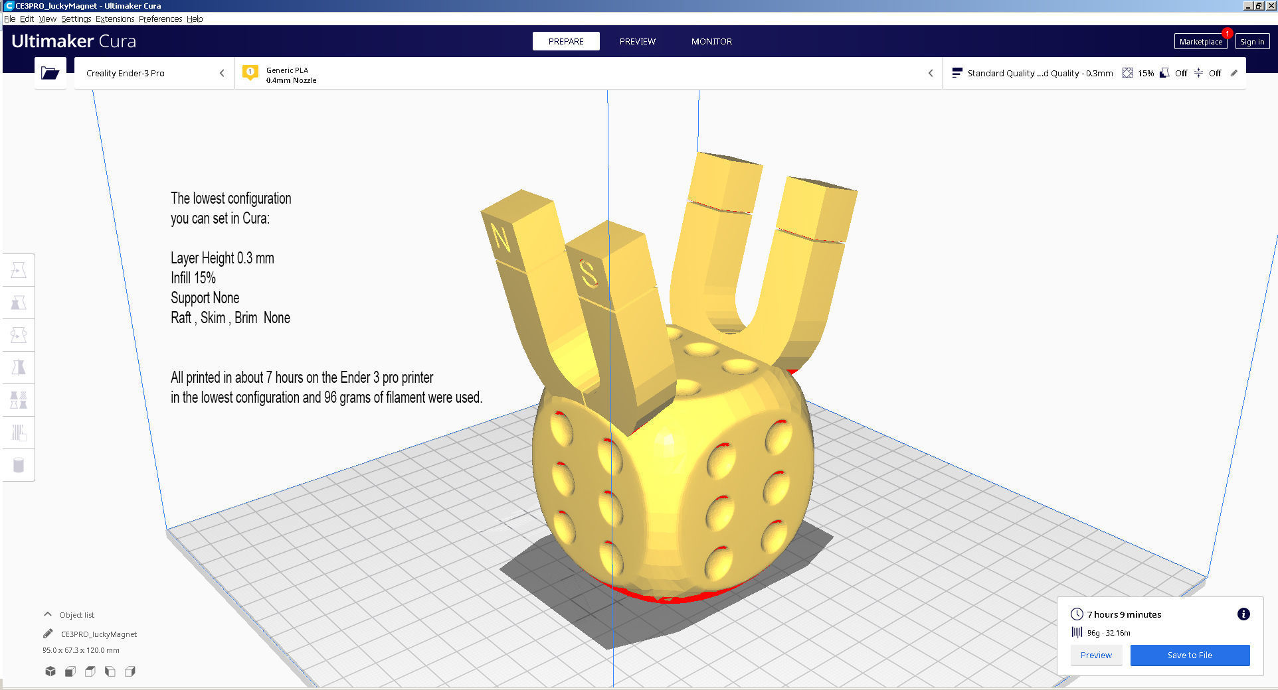Open the Standard Quality 0.3mm print settings

(1094, 73)
